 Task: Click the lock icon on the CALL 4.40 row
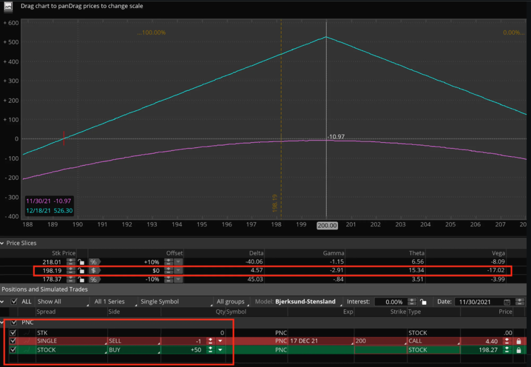coord(519,341)
